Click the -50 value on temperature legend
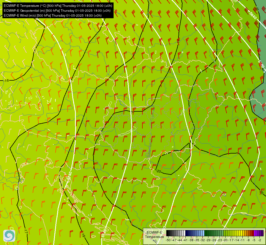The height and width of the screenshot is (245, 266). pos(168,240)
